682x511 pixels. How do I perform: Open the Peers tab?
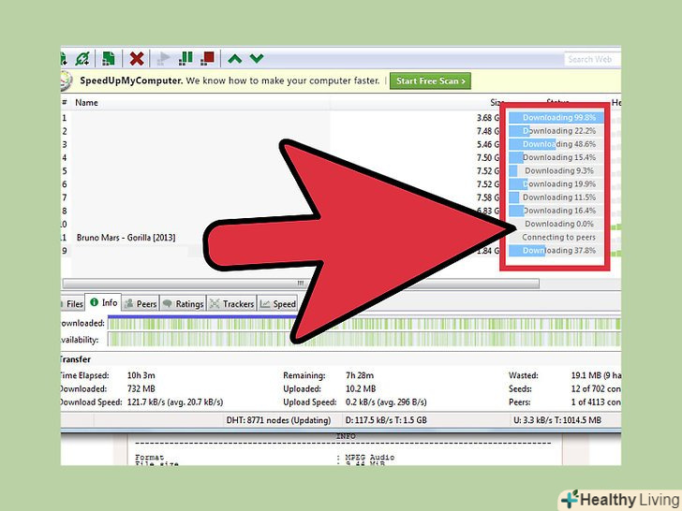point(141,304)
